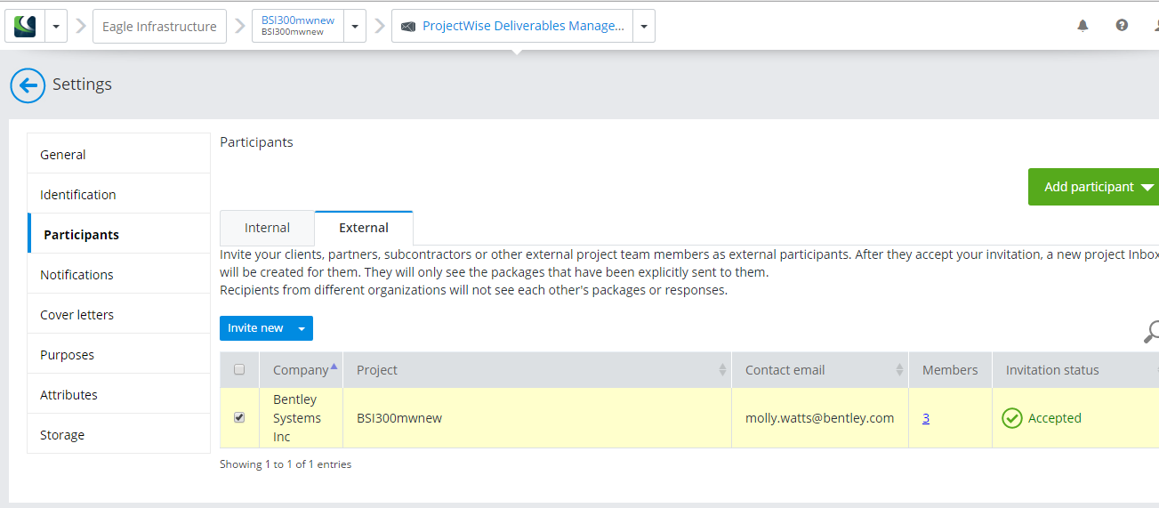Open notifications bell icon
1159x508 pixels.
1083,26
